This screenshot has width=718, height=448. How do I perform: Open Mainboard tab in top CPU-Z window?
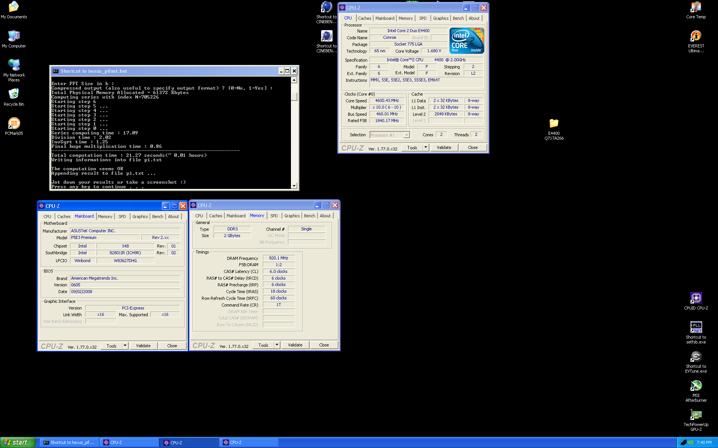coord(385,18)
